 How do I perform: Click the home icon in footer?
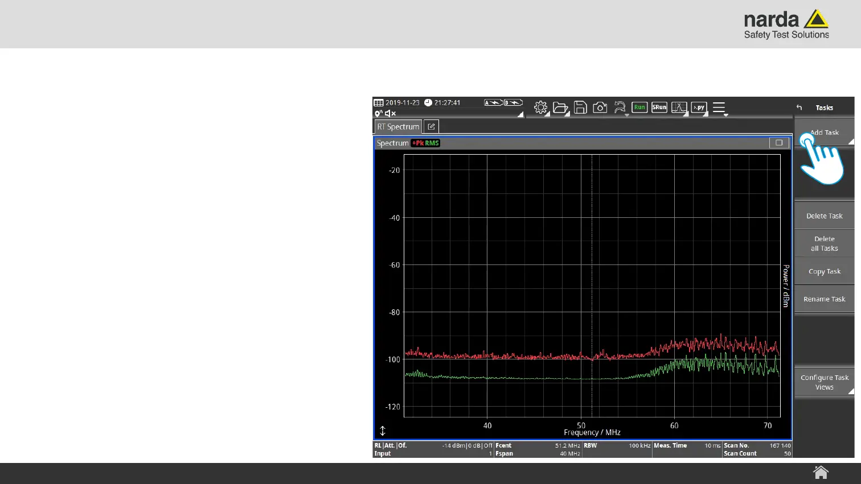point(821,473)
